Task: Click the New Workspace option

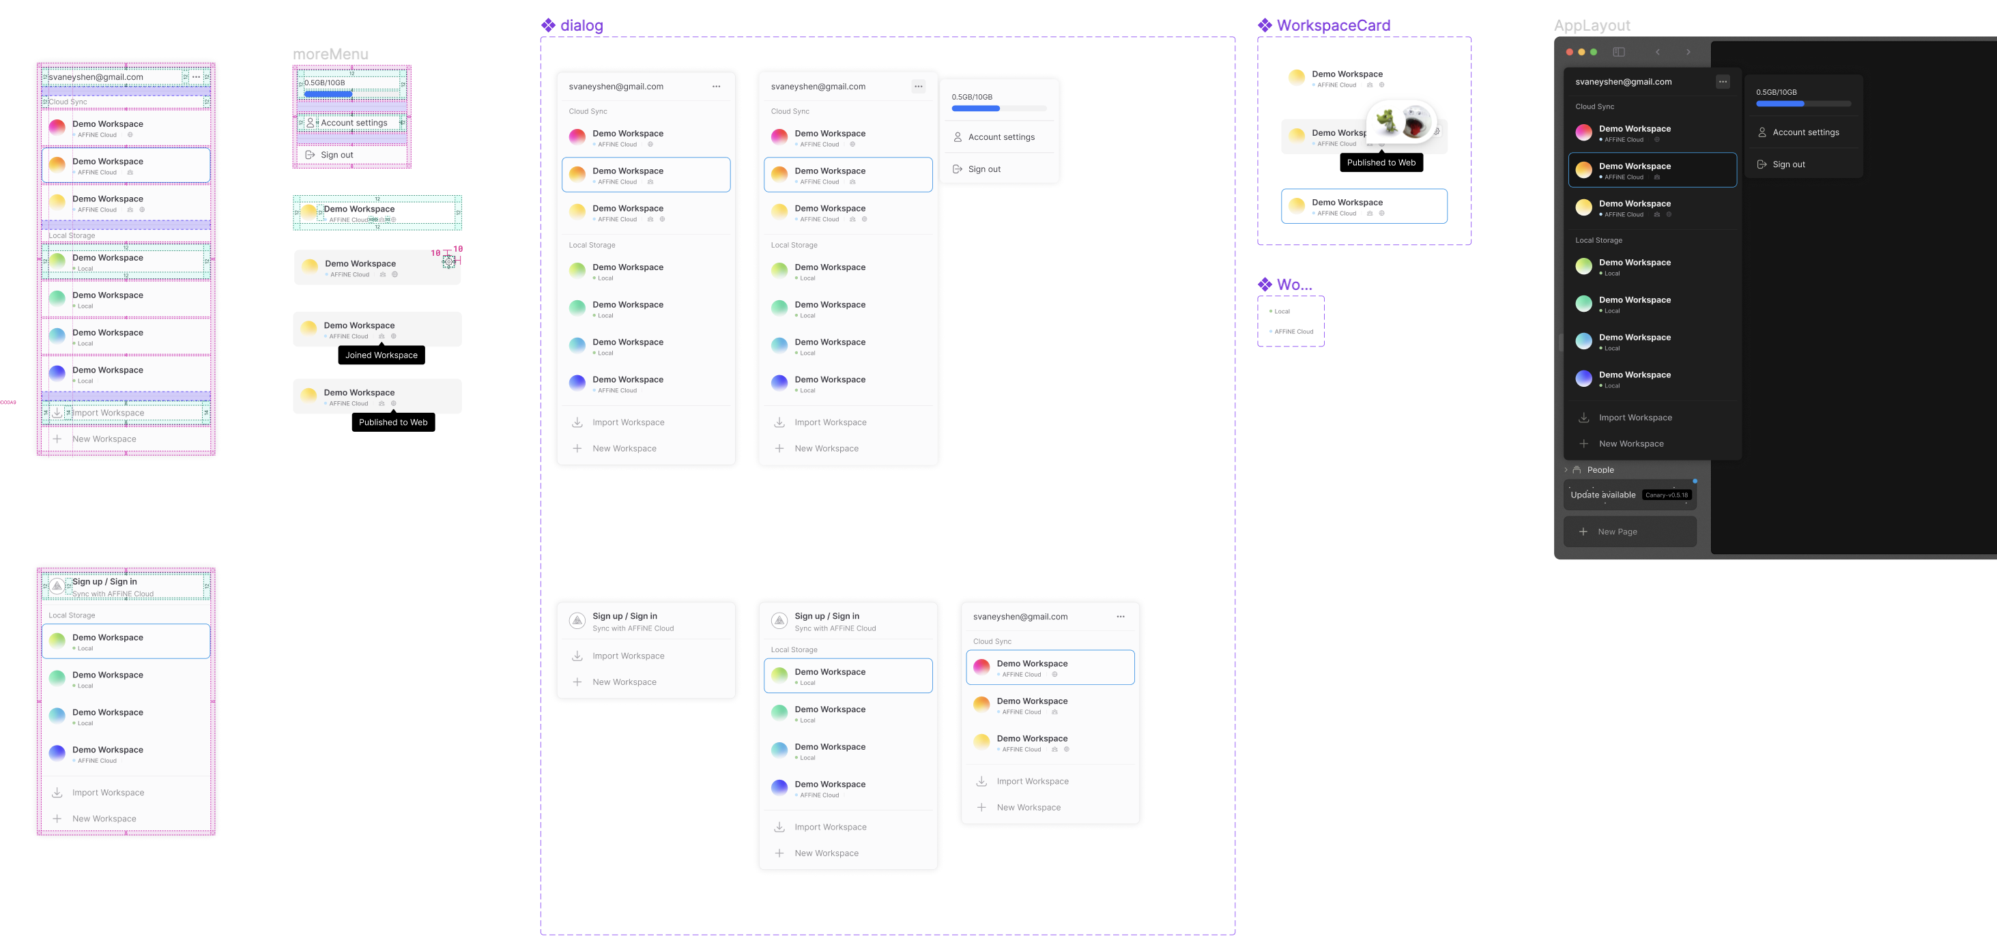Action: point(624,448)
